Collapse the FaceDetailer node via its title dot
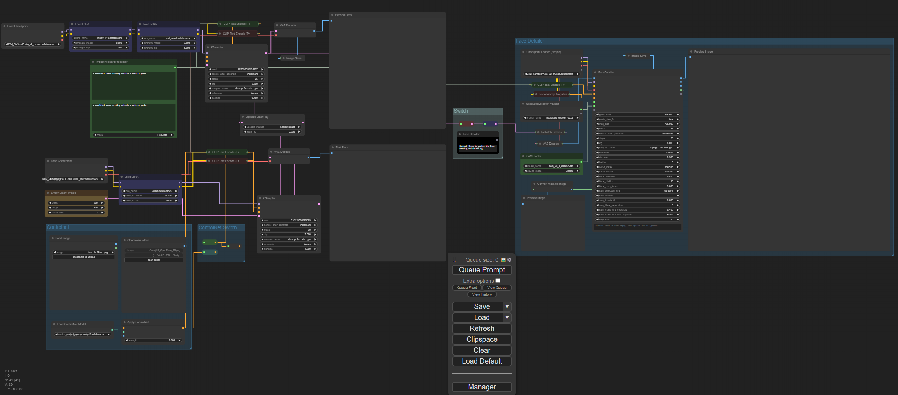This screenshot has height=395, width=898. pos(595,72)
